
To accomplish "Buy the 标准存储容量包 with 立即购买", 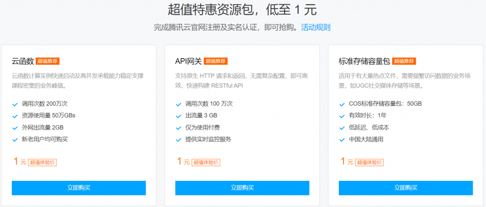I will coord(406,188).
